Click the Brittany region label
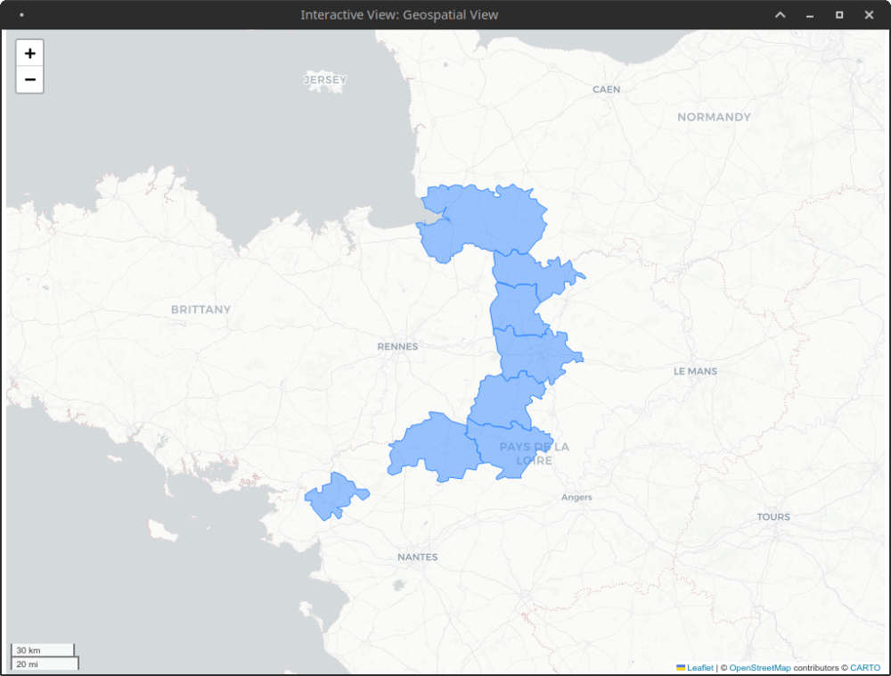Viewport: 891px width, 676px height. click(200, 309)
